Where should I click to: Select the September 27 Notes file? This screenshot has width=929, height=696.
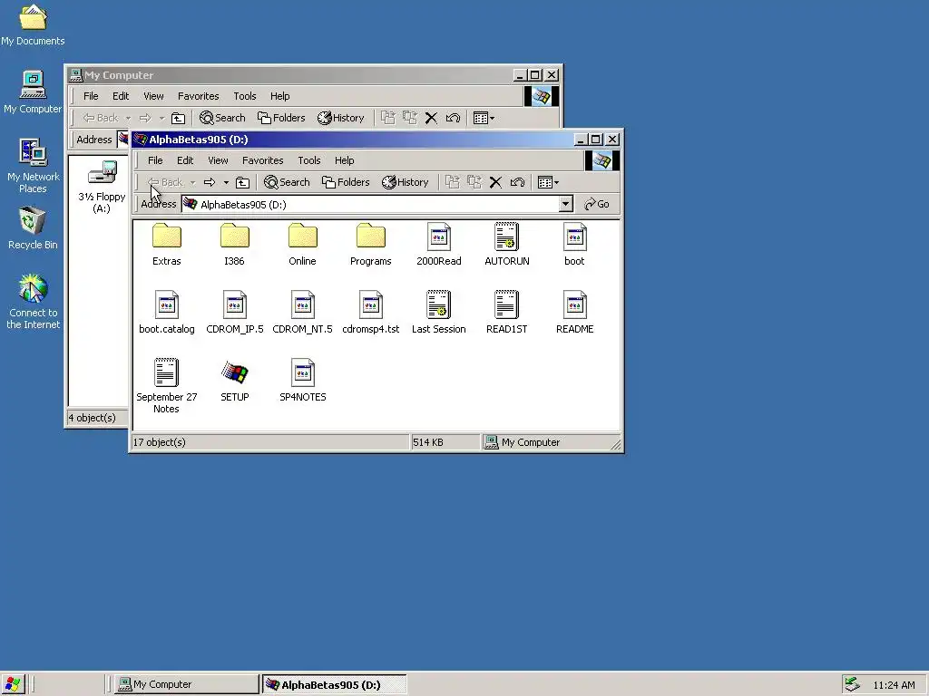point(167,386)
